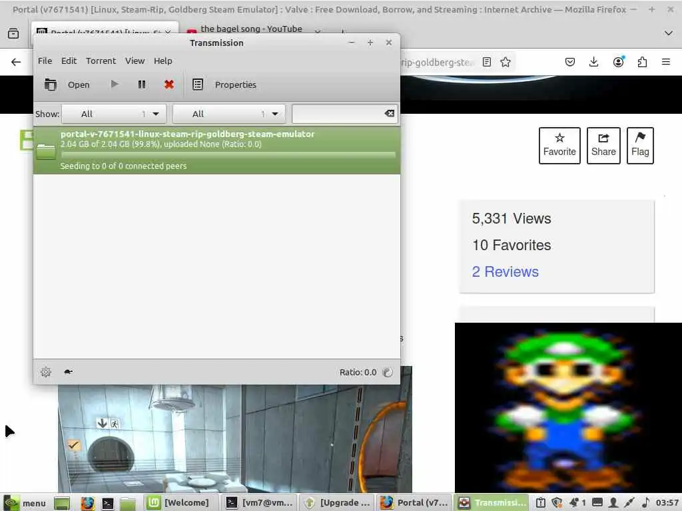The width and height of the screenshot is (682, 511).
Task: Expand second All tracker filter dropdown
Action: [x=229, y=114]
